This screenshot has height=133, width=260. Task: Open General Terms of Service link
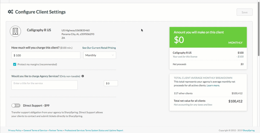(x=35, y=130)
